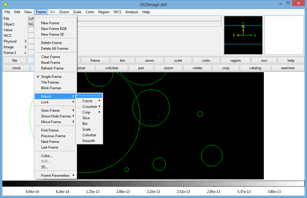Click the grayscale colorbar gradient
307x198 pixels.
[153, 184]
